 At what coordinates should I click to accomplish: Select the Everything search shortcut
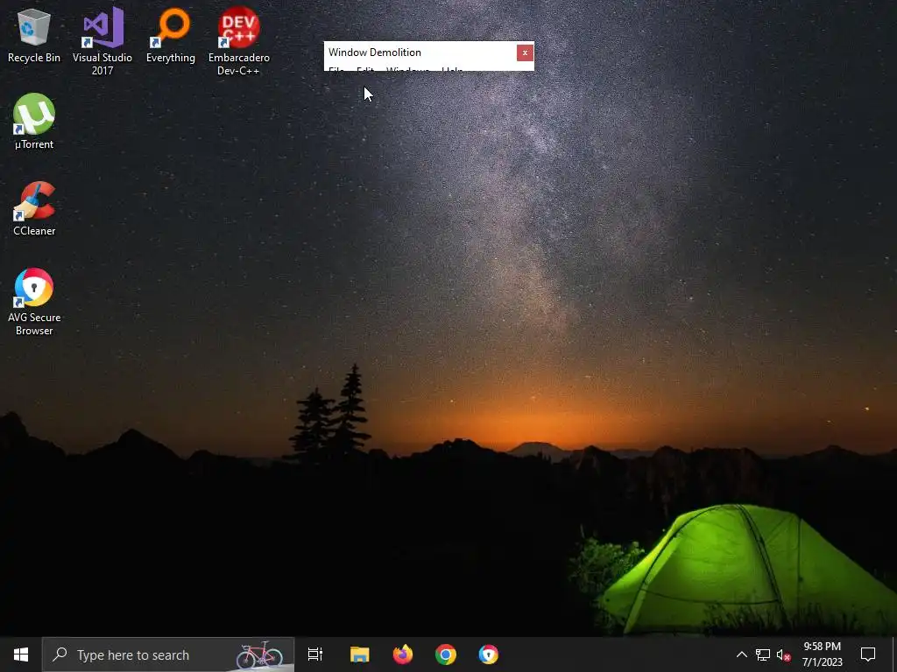click(171, 35)
